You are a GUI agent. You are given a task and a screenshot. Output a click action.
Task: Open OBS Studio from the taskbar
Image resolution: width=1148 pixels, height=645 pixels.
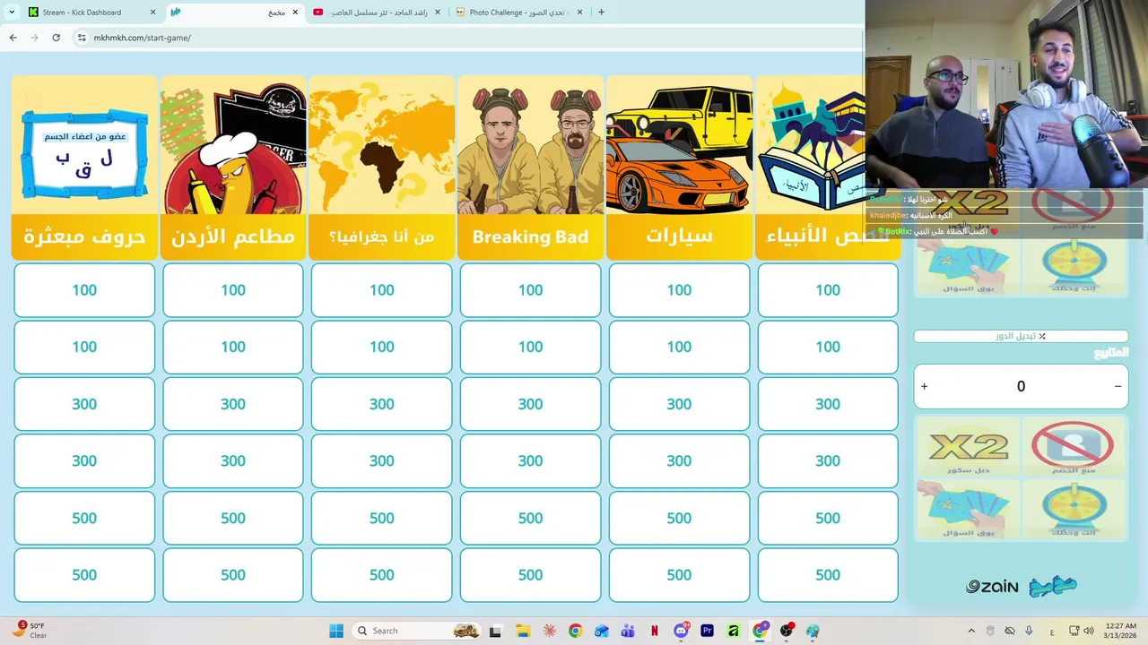[787, 631]
